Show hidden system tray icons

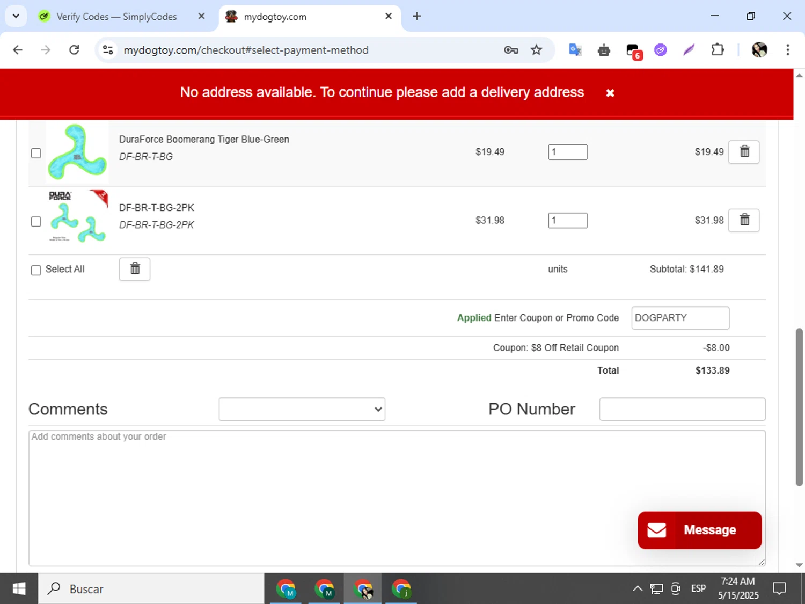click(637, 588)
